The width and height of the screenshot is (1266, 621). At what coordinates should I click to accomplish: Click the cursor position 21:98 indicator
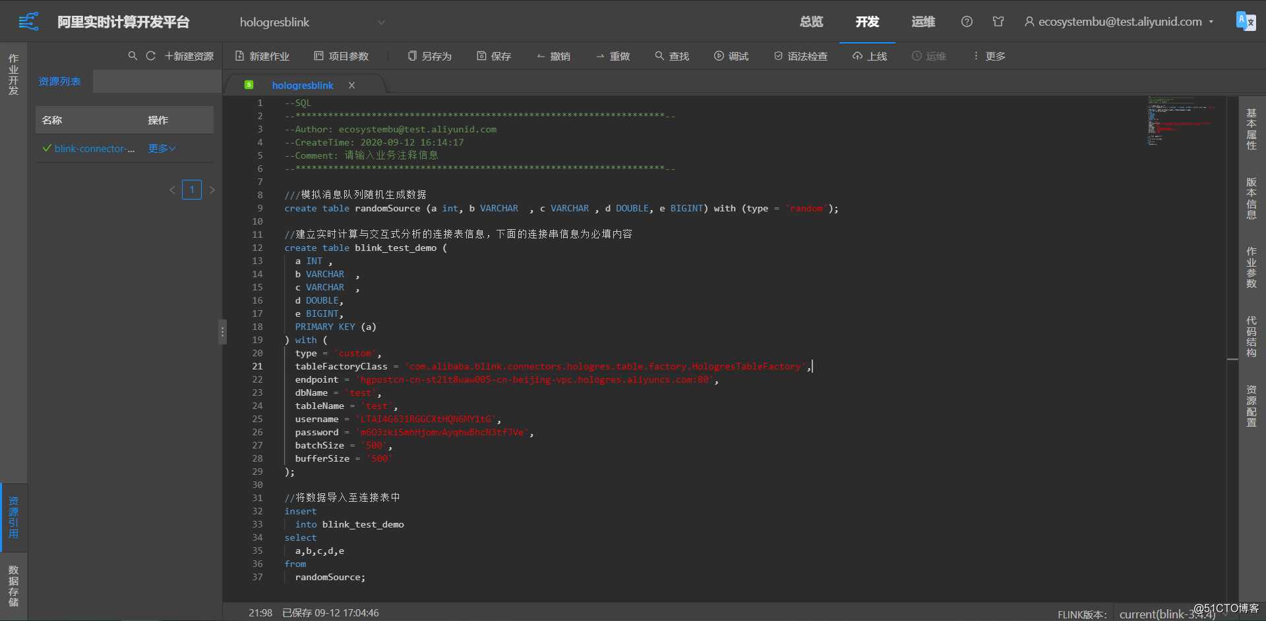(x=260, y=612)
